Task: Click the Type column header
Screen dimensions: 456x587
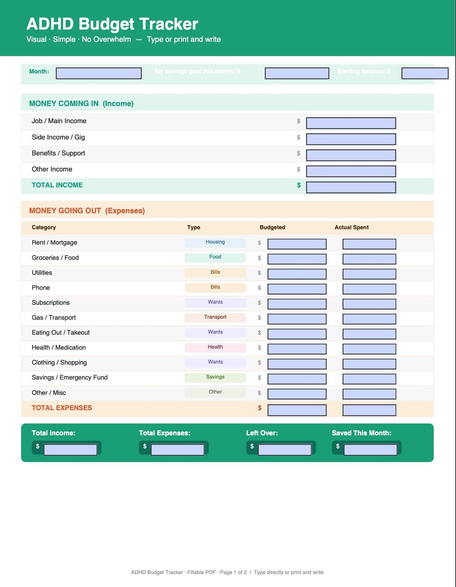Action: coord(194,227)
